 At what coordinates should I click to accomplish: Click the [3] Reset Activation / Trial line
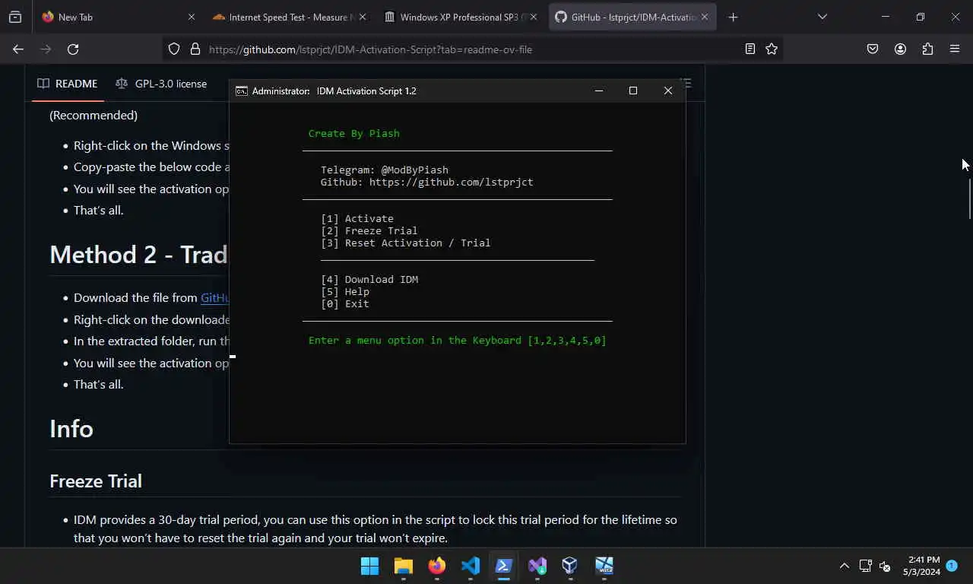(x=406, y=243)
